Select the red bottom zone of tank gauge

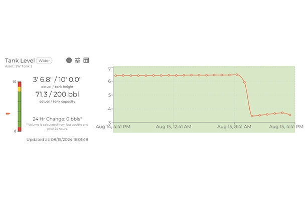pyautogui.click(x=19, y=129)
